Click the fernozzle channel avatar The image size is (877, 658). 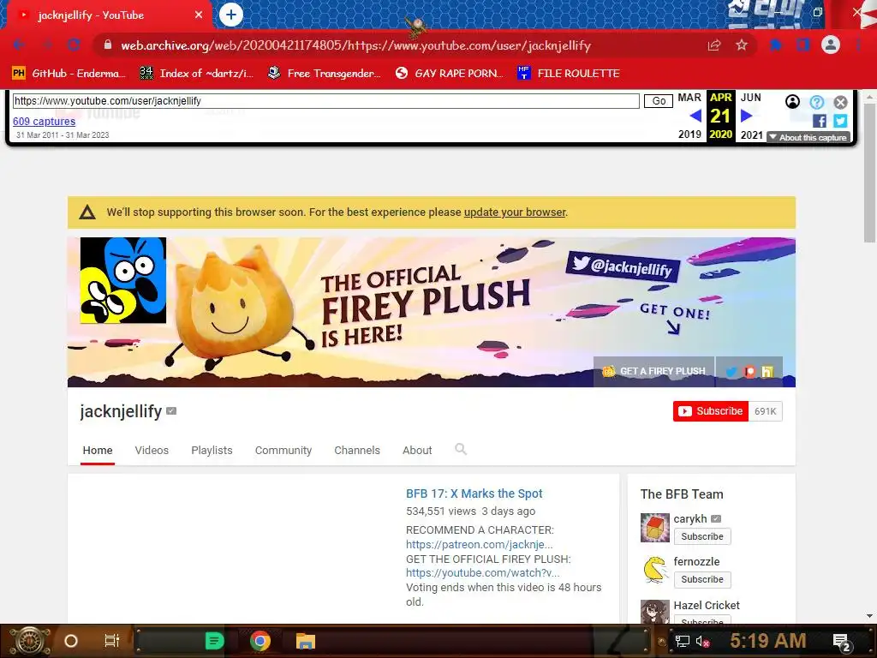click(x=655, y=571)
